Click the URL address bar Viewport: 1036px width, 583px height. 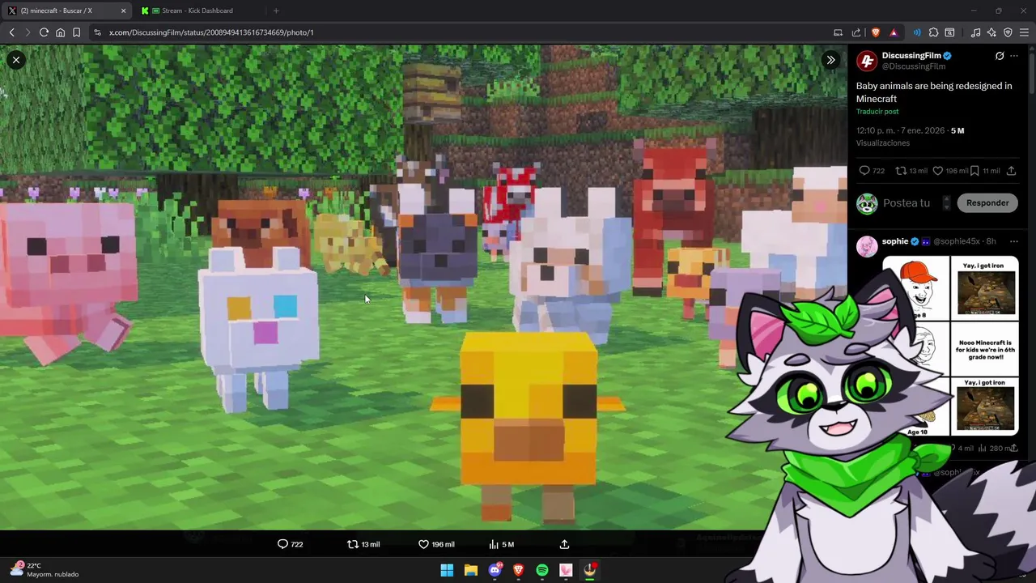point(461,32)
